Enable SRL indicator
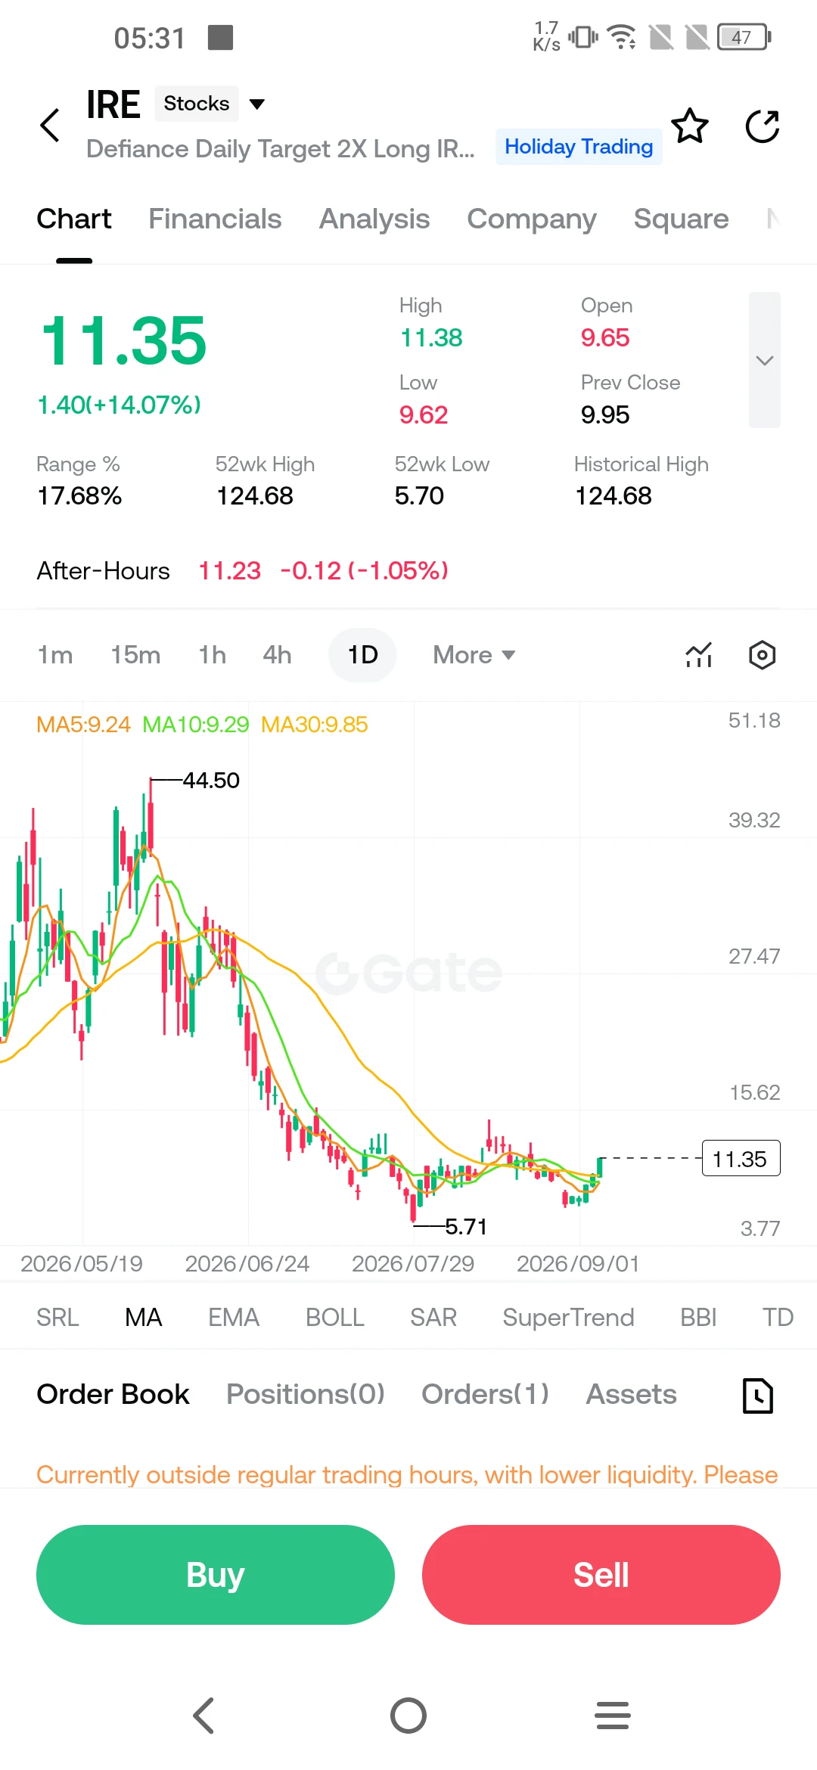 pos(57,1318)
